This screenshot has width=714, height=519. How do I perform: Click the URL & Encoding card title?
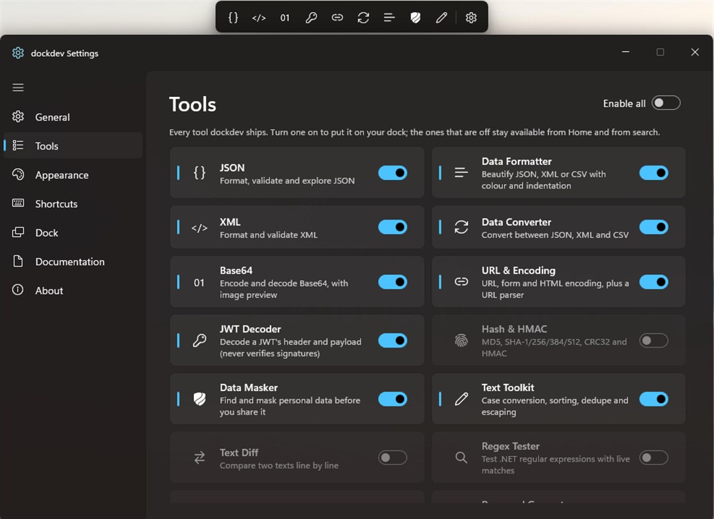point(518,270)
